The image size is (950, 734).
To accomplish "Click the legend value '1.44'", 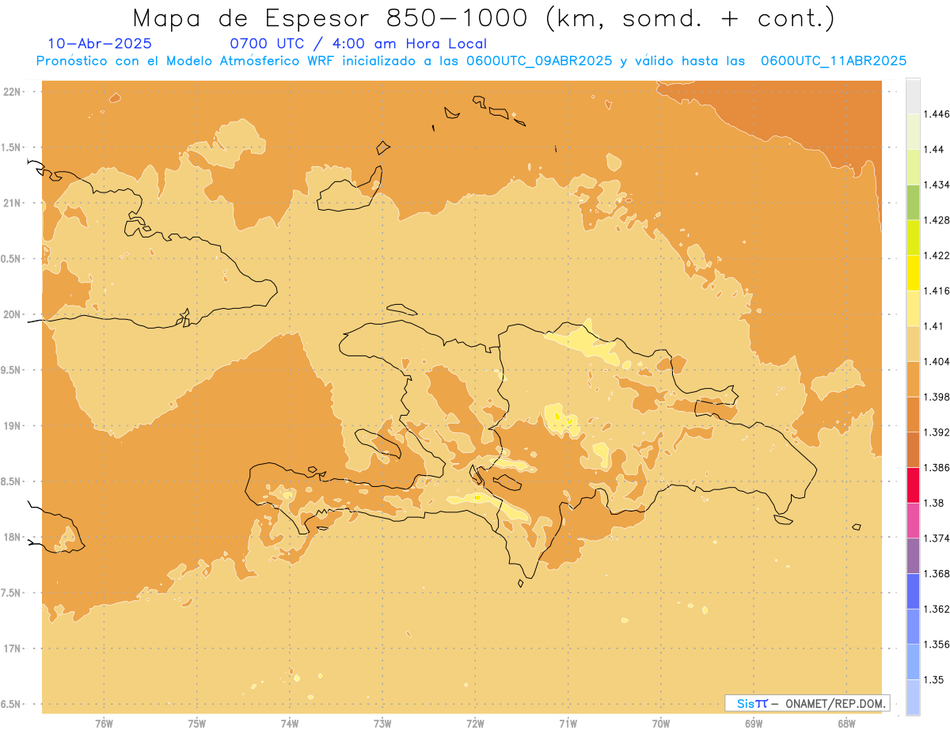I will [x=933, y=150].
